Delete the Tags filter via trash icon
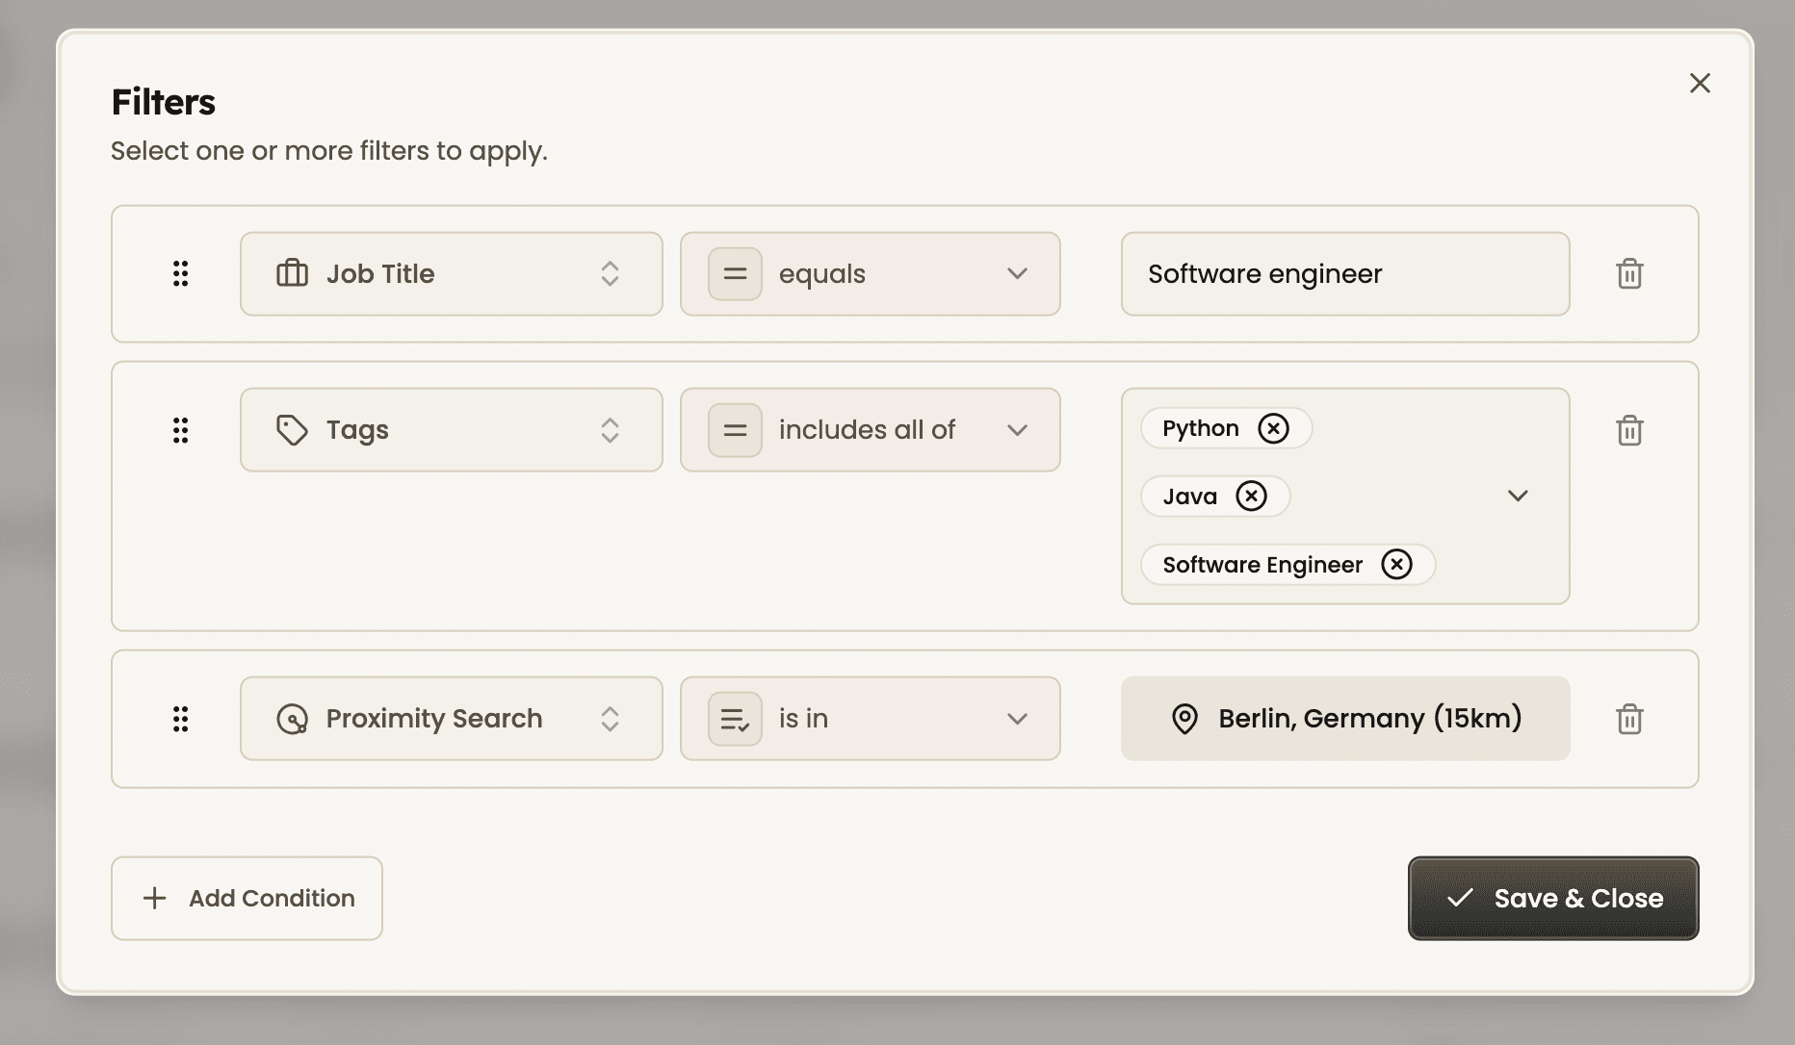The image size is (1795, 1045). pos(1629,429)
